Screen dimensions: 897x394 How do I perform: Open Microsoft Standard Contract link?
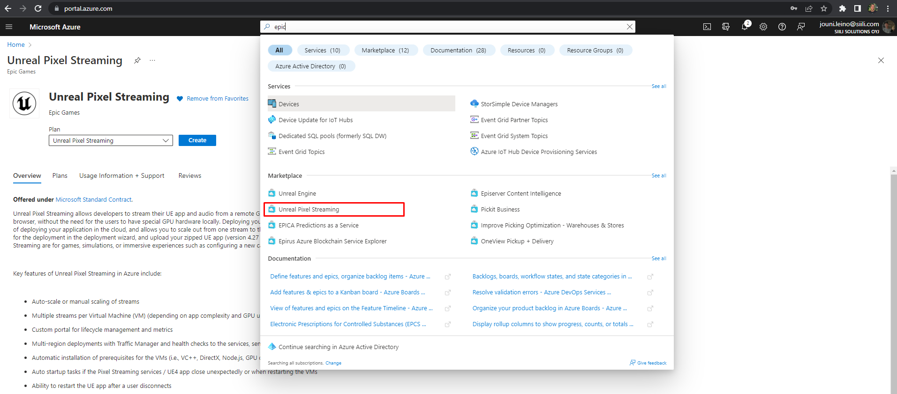94,199
